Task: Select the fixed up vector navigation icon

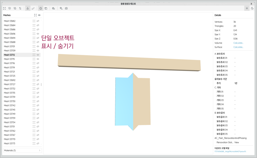Action: coord(28,8)
